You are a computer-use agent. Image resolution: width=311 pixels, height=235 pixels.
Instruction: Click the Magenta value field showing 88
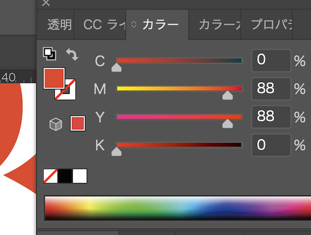coord(271,89)
